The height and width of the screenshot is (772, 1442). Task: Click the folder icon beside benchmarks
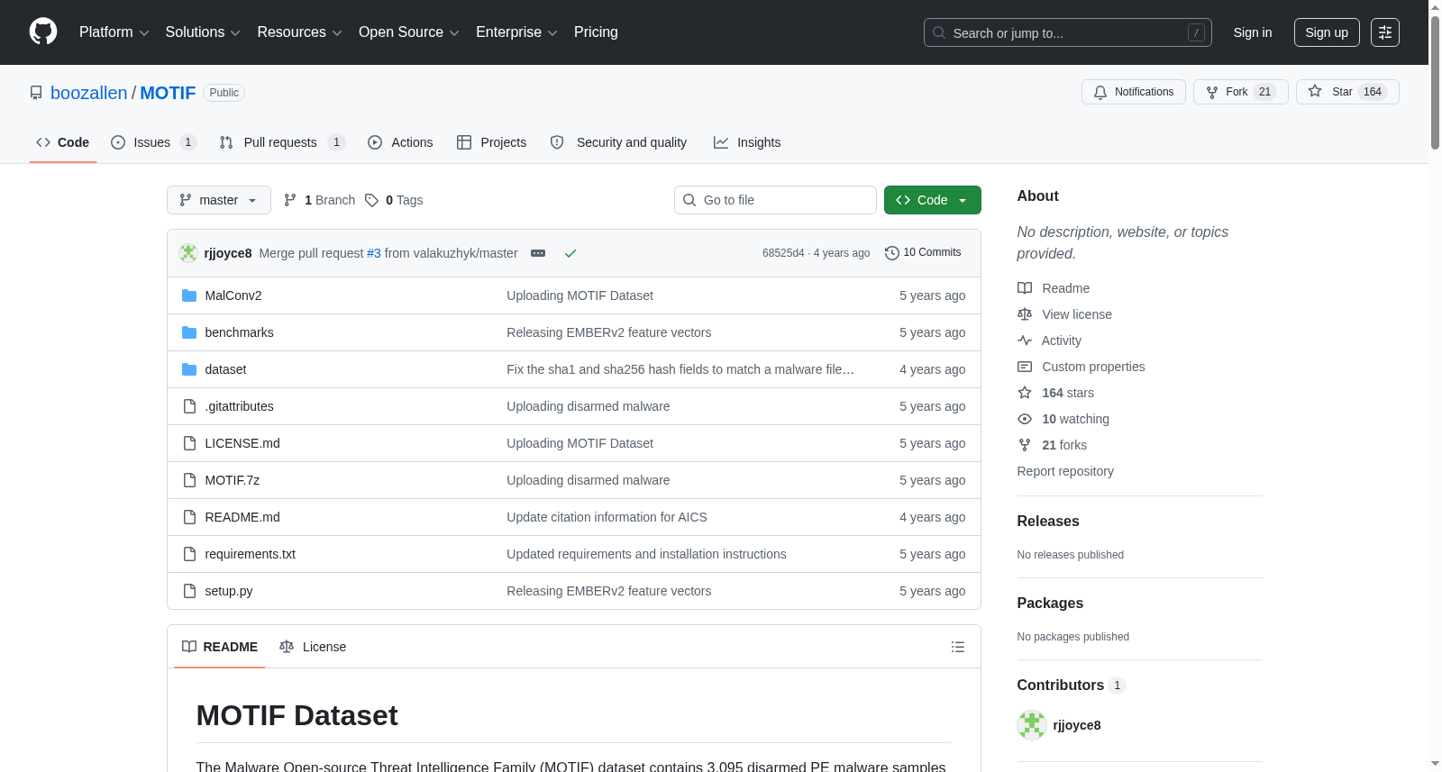point(189,332)
